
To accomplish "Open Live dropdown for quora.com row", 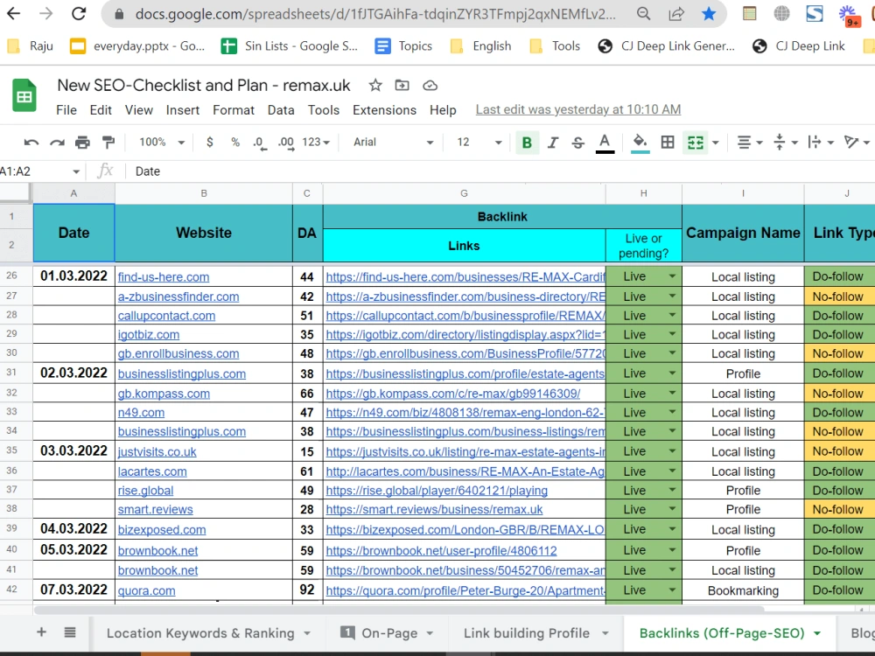I will [672, 590].
